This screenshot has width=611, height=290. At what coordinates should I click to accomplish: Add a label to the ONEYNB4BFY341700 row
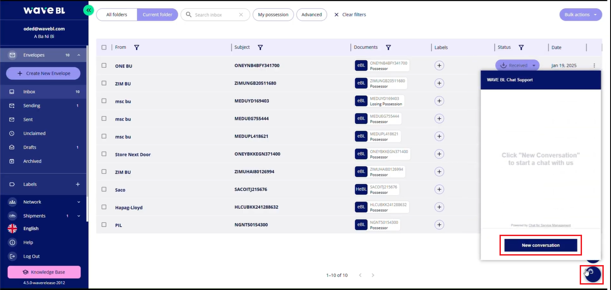point(439,65)
